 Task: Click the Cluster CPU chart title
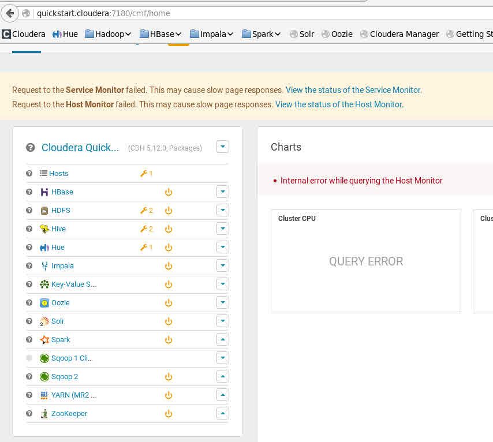pyautogui.click(x=297, y=219)
